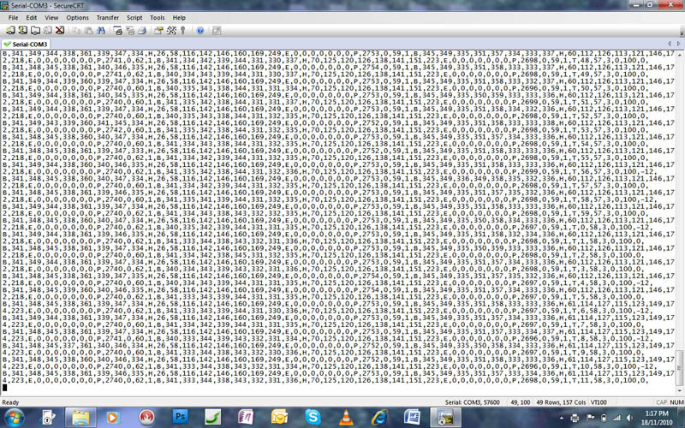Open the Transfer menu
The image size is (685, 428).
pyautogui.click(x=108, y=17)
